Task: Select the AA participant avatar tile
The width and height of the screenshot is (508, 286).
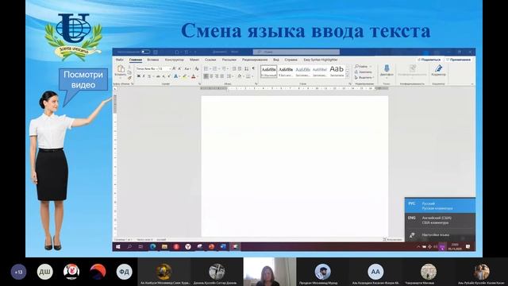Action: 375,272
